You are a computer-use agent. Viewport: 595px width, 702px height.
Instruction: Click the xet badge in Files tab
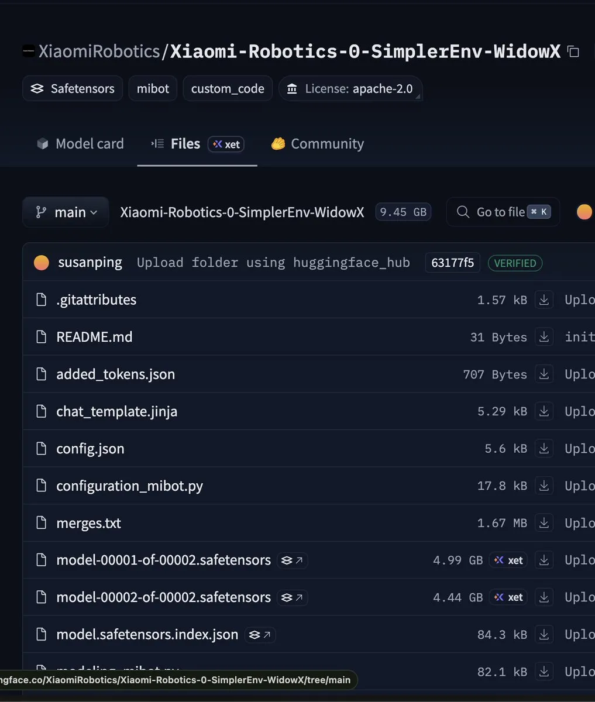(226, 144)
